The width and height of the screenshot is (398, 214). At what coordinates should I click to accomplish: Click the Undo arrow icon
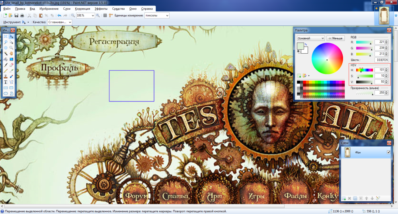point(59,16)
